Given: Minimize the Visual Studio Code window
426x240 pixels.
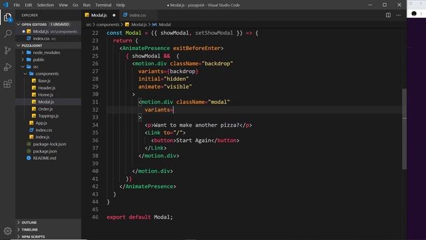Looking at the screenshot, I should [x=370, y=5].
